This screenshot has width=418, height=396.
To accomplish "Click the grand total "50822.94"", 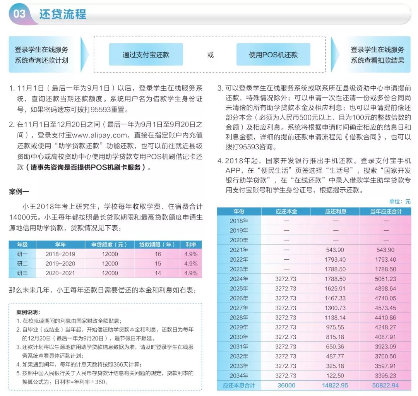I will pos(385,386).
